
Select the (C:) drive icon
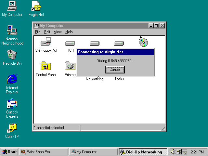tap(70, 43)
